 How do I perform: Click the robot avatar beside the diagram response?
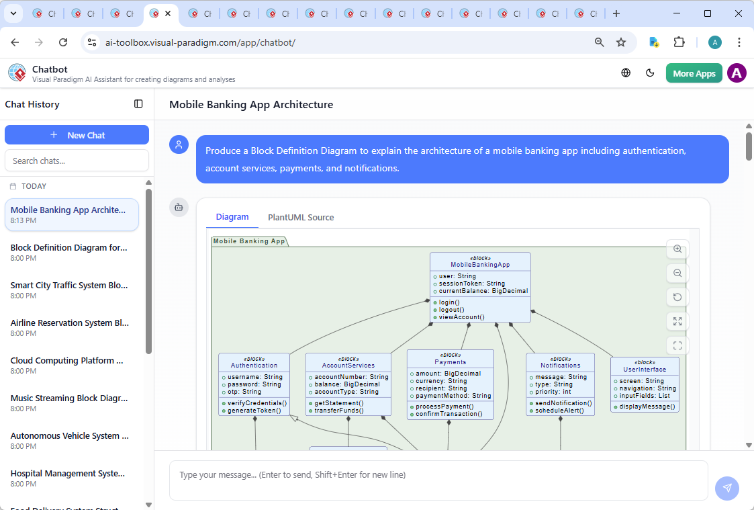click(179, 208)
